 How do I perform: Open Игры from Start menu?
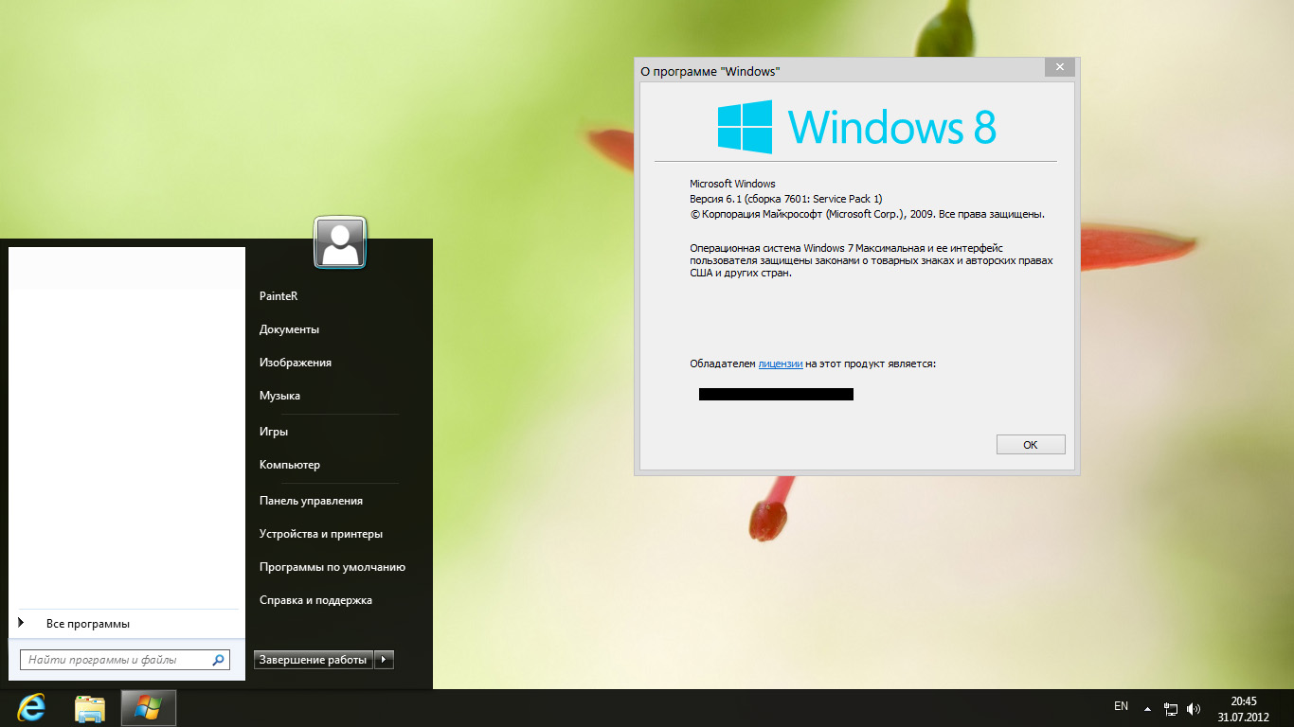(x=274, y=432)
